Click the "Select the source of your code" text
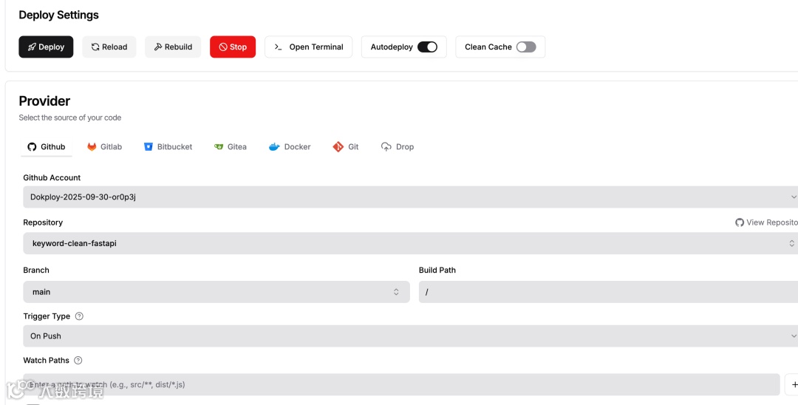798x405 pixels. click(69, 118)
